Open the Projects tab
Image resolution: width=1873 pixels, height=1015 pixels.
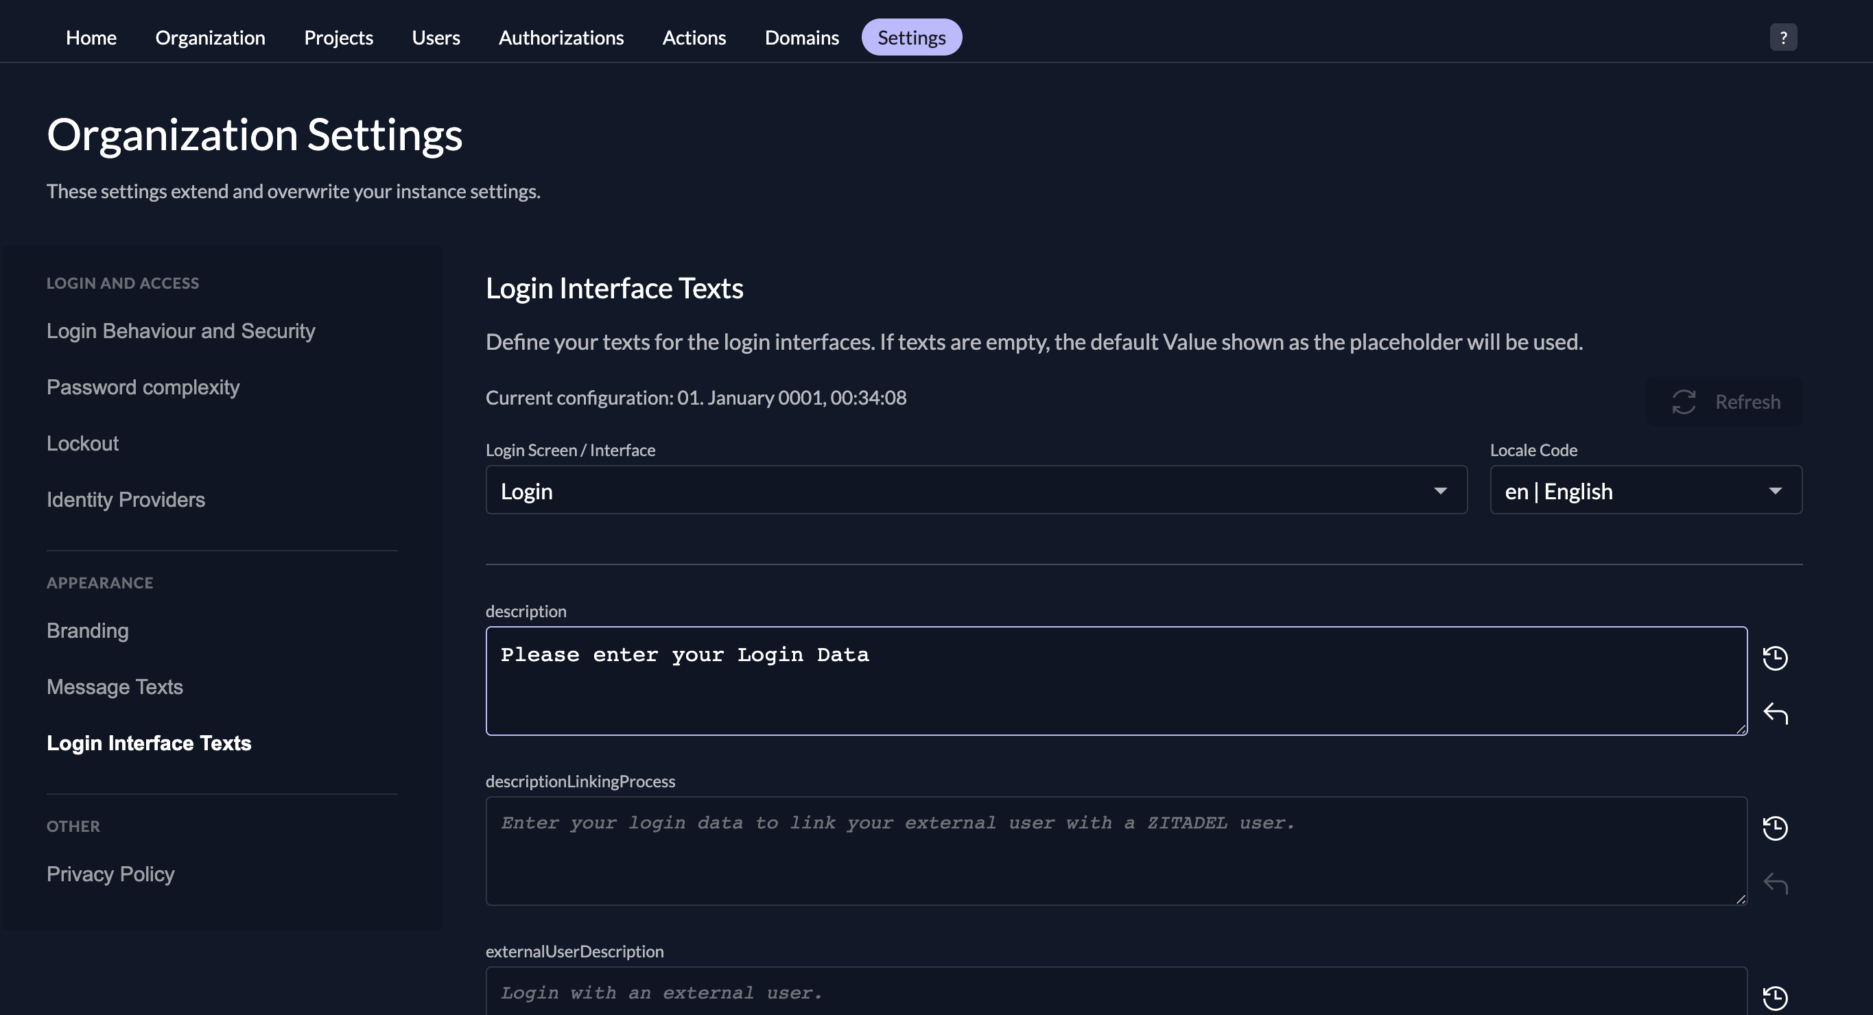coord(338,37)
